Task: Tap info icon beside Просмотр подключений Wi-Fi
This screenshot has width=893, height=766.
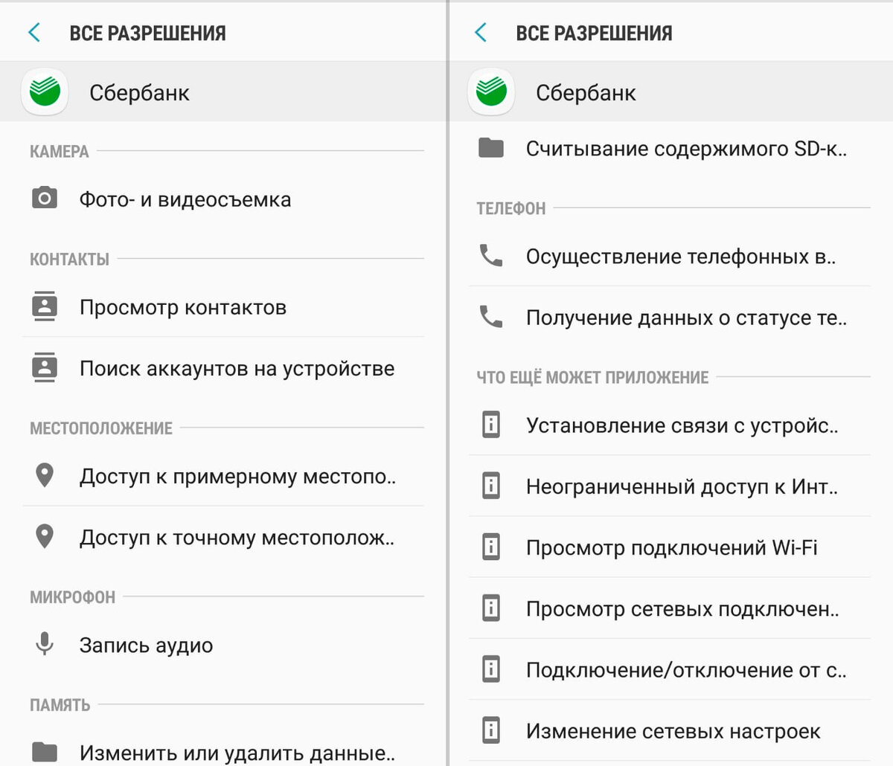Action: pos(491,547)
